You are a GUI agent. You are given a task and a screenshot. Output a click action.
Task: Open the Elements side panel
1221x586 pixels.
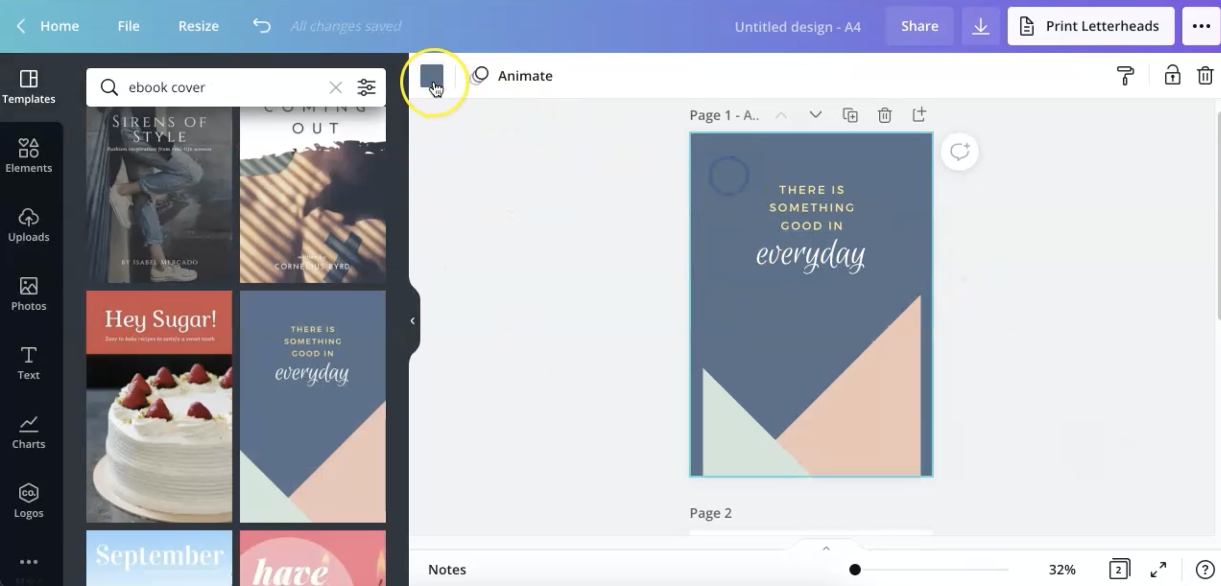[x=29, y=155]
